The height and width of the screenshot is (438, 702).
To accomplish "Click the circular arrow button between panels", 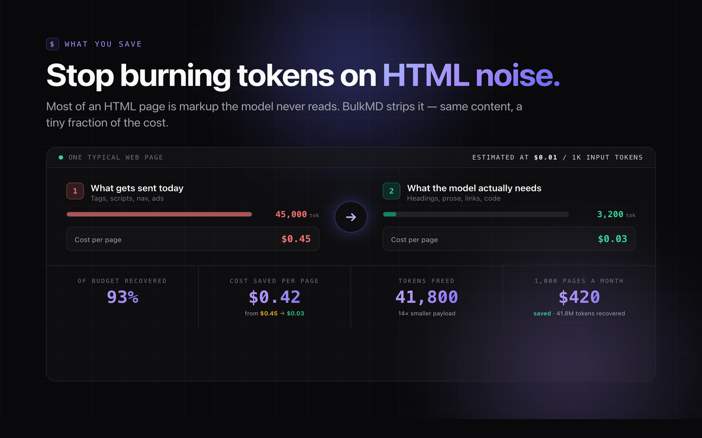I will pos(351,217).
